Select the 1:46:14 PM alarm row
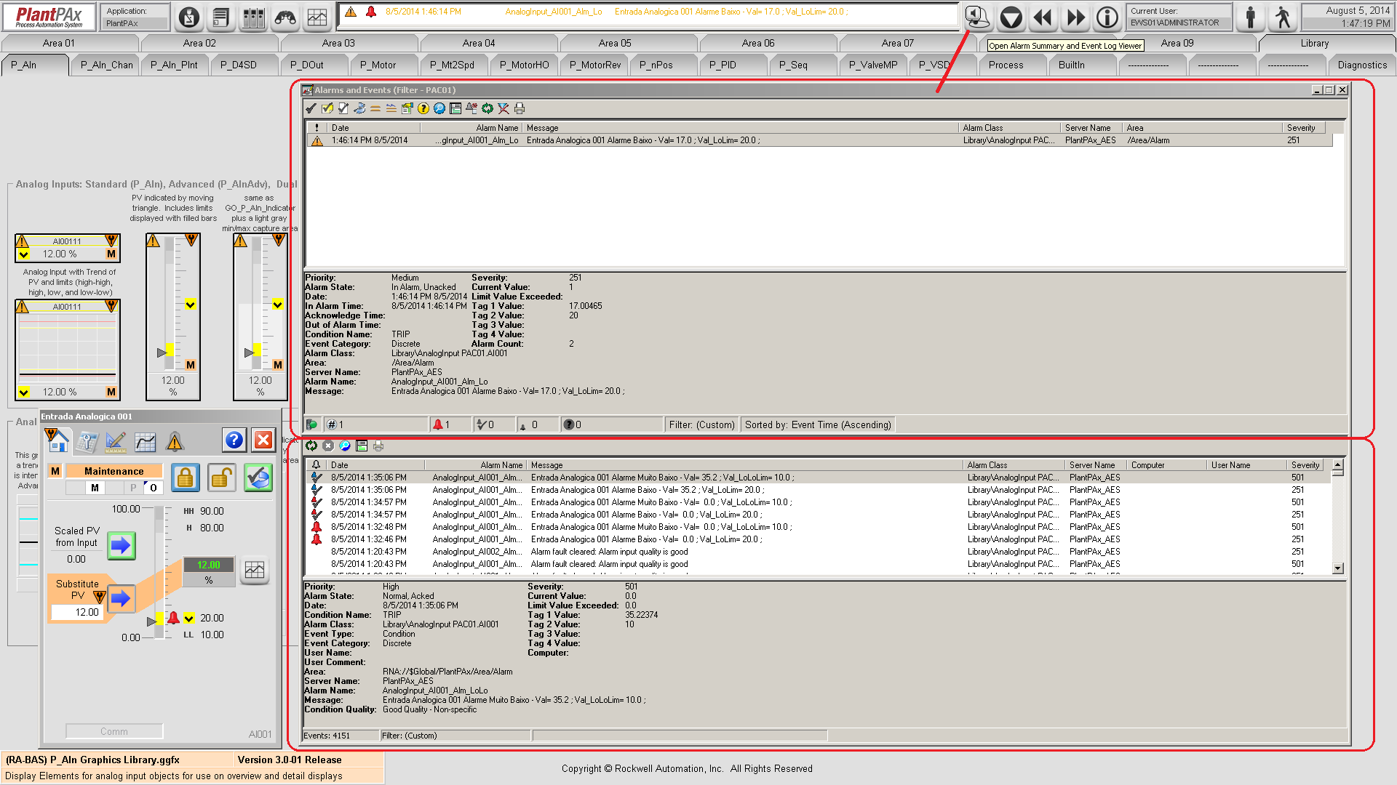The width and height of the screenshot is (1397, 785). coord(819,140)
